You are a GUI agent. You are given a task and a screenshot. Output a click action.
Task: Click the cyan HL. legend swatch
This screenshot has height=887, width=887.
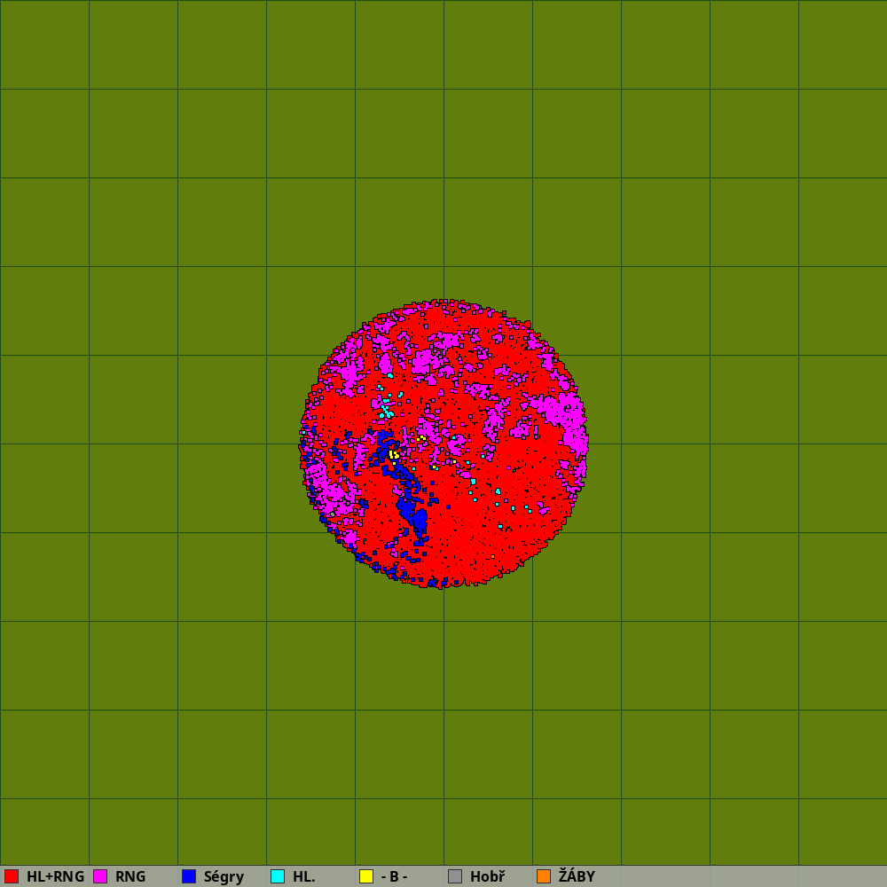tap(278, 876)
